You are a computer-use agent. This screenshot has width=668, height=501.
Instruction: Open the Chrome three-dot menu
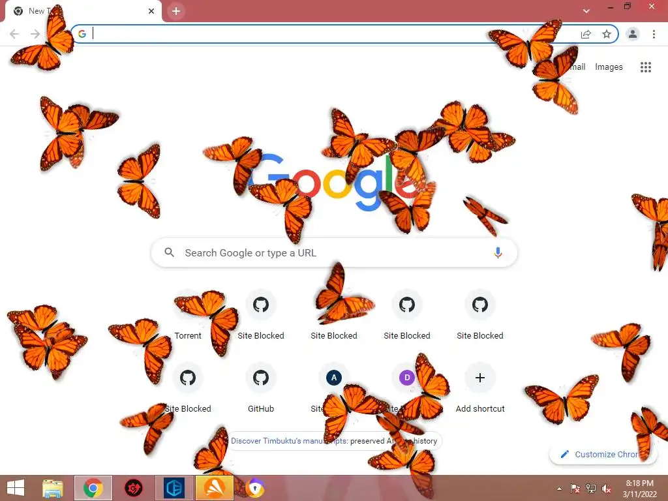click(654, 34)
